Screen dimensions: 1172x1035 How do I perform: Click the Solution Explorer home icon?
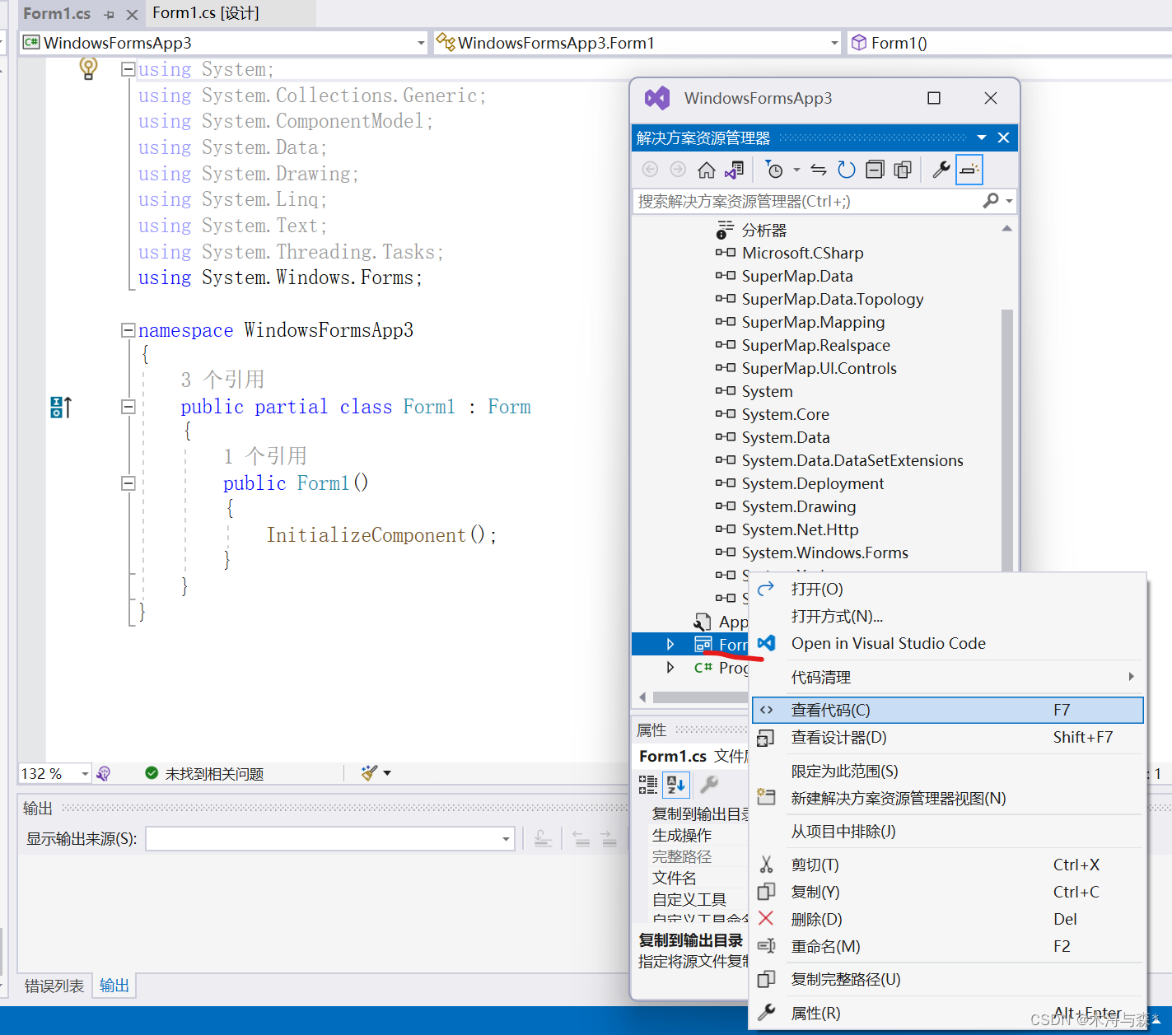707,169
